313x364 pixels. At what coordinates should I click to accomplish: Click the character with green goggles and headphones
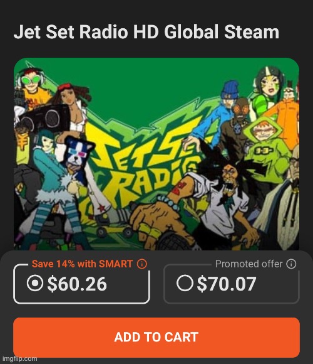(x=33, y=86)
